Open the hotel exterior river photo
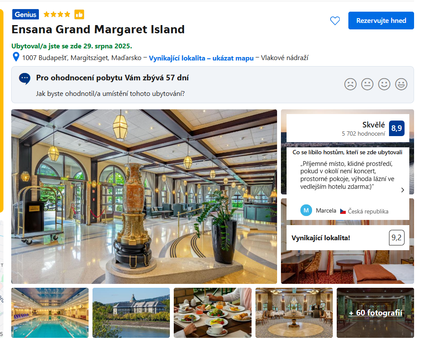440x353 pixels. (x=131, y=312)
